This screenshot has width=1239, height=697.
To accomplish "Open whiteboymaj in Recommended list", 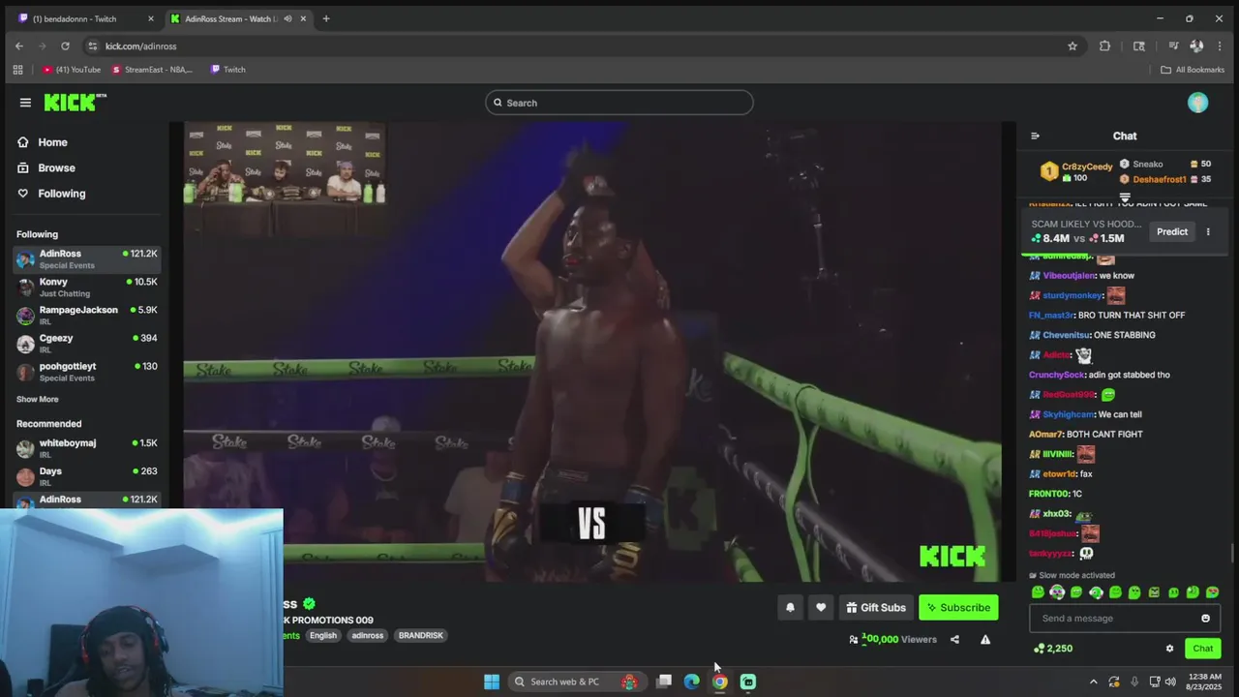I will click(x=87, y=448).
